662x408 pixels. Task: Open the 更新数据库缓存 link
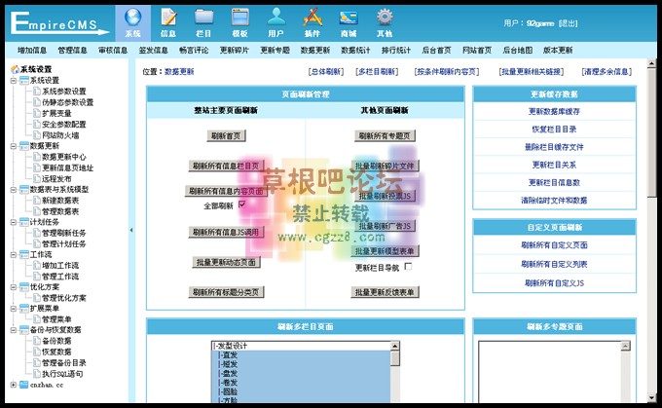(x=554, y=112)
